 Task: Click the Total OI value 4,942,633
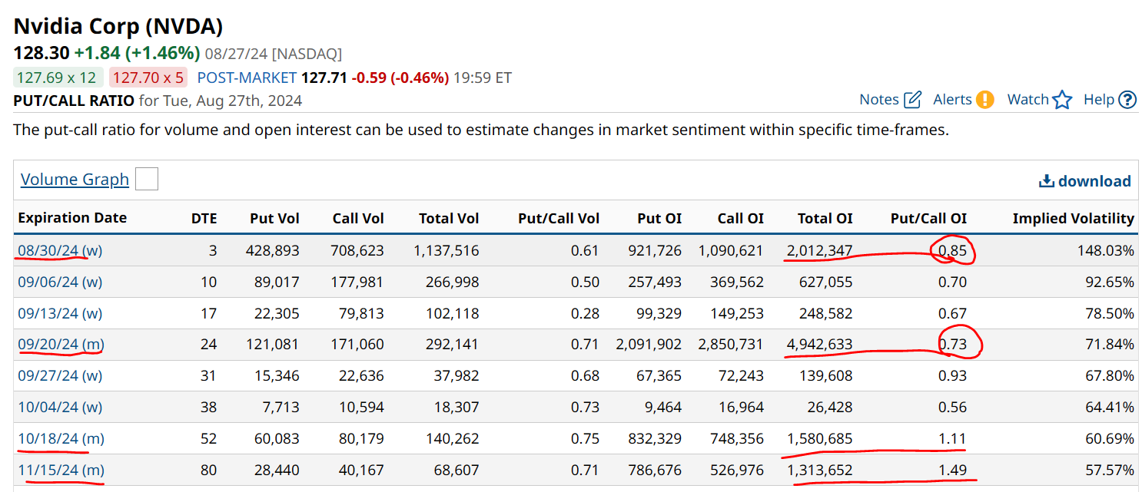click(819, 345)
